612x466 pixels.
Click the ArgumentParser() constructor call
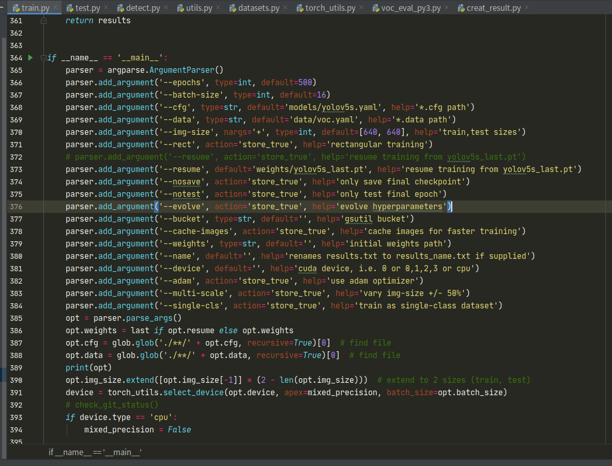(186, 70)
